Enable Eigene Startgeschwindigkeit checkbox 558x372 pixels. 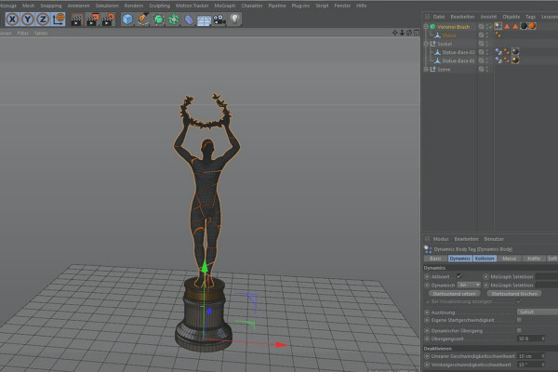519,319
